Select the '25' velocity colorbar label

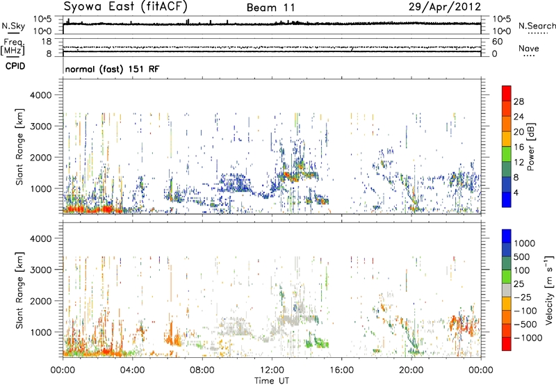(x=519, y=284)
